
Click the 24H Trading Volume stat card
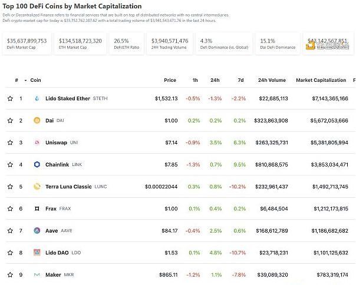[170, 44]
